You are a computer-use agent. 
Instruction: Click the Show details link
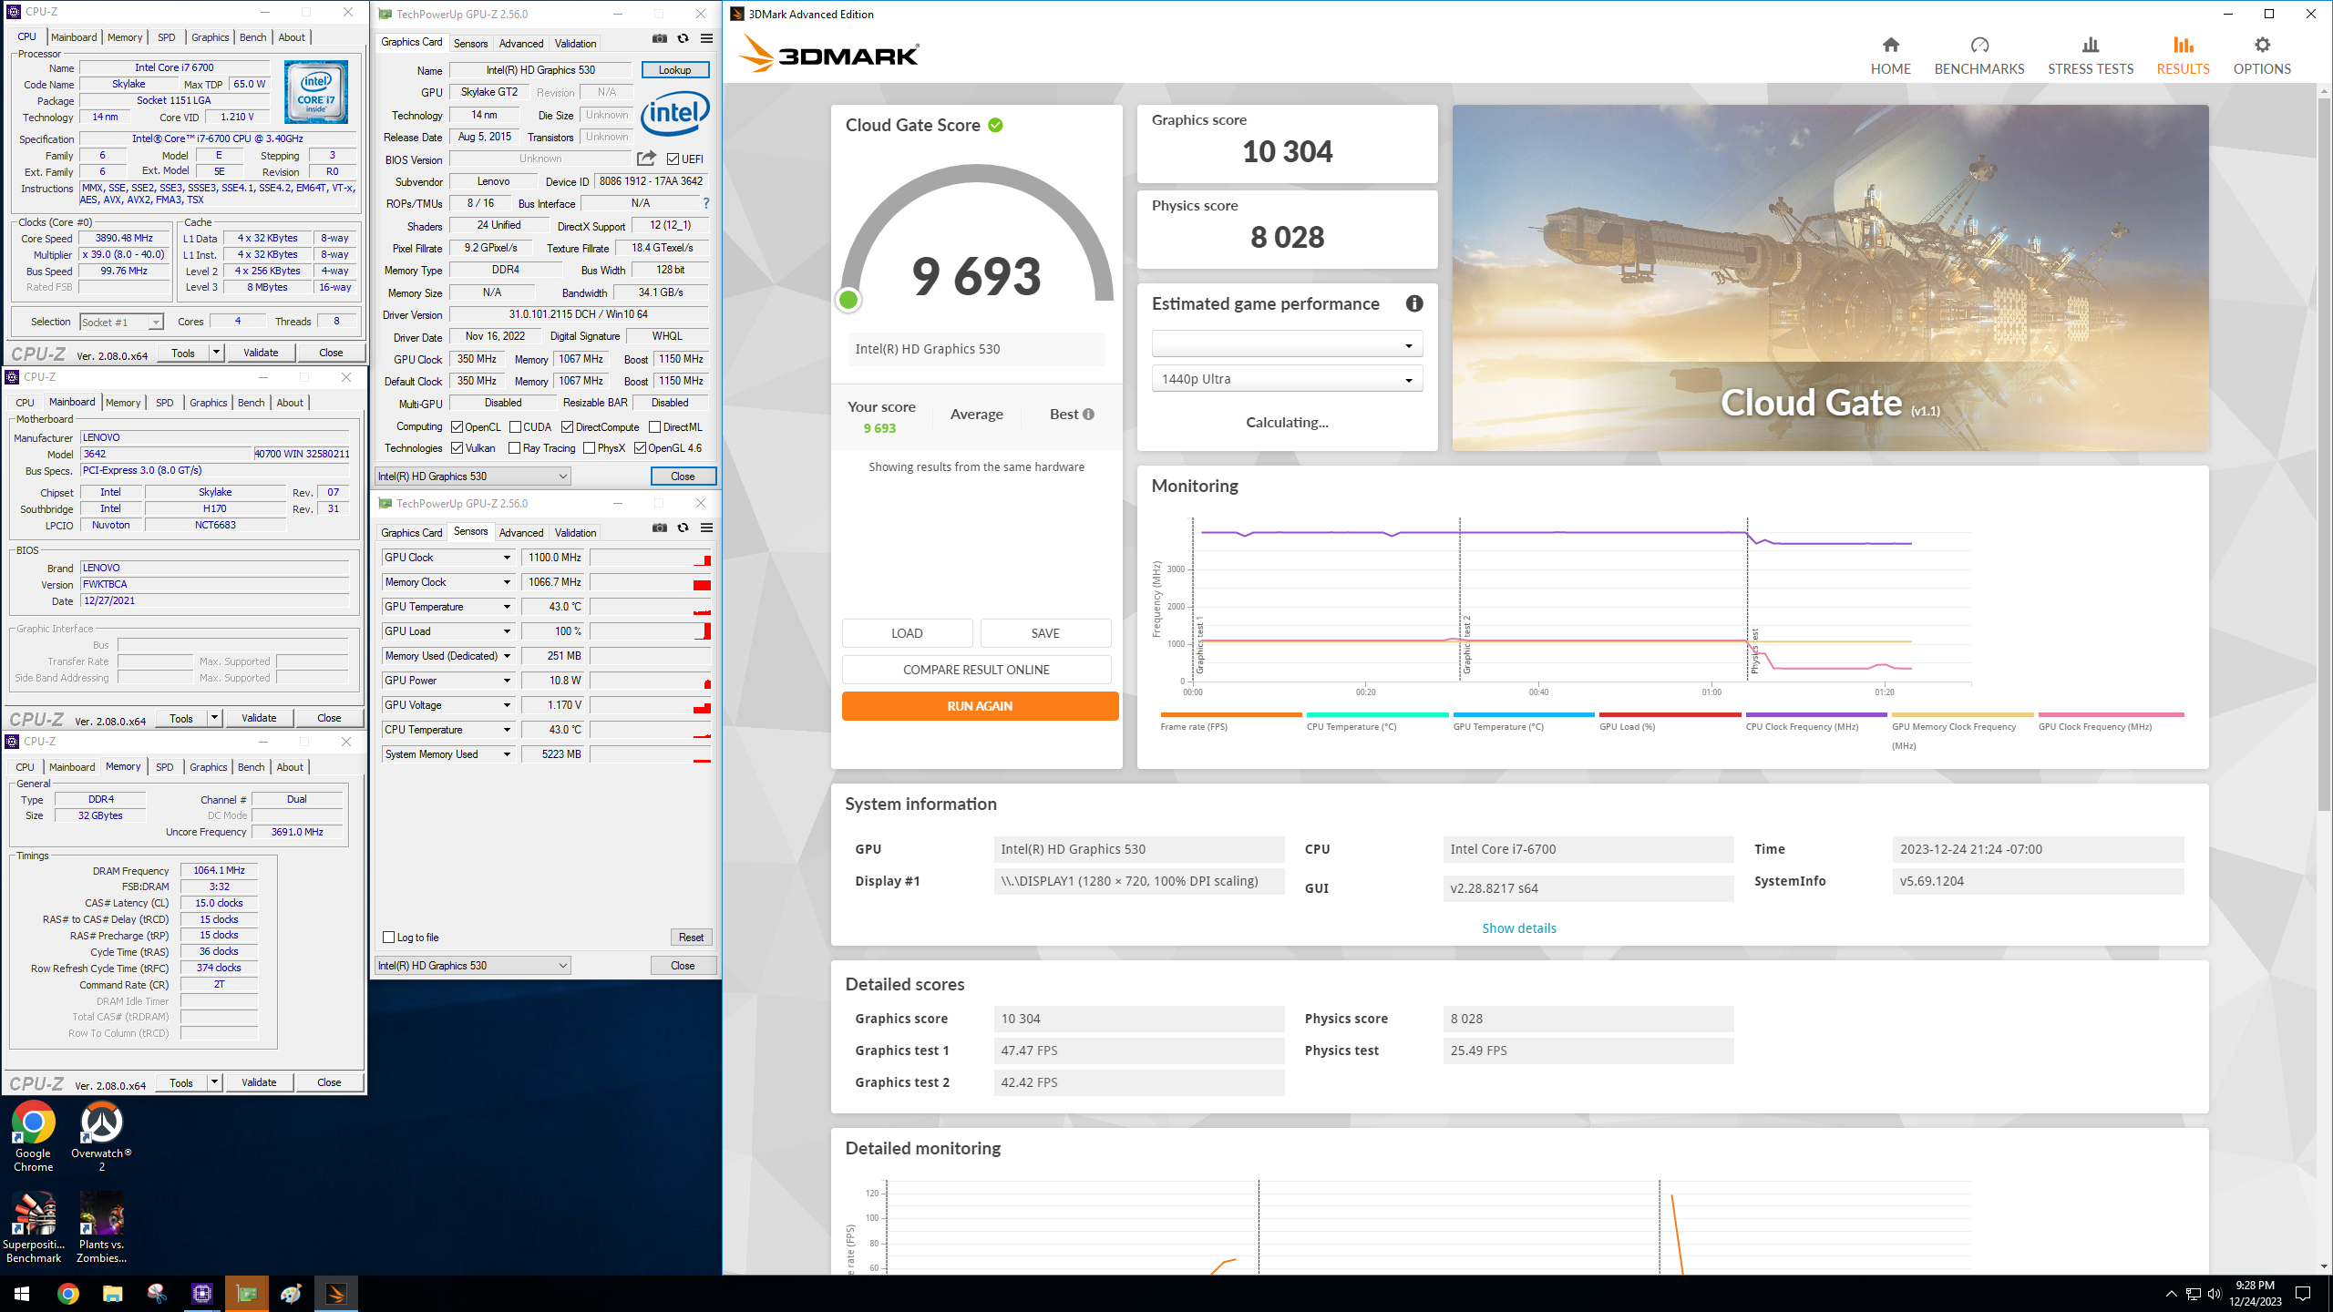pos(1518,928)
